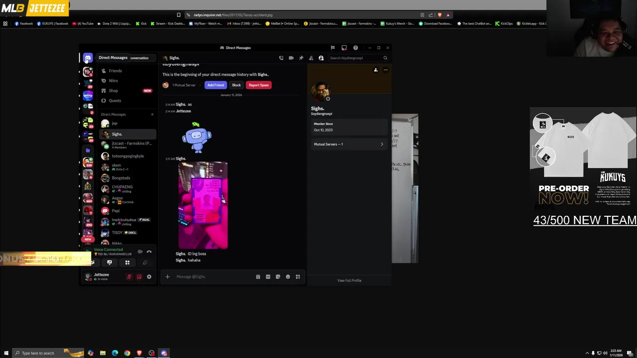Open apps launcher in message bar
The width and height of the screenshot is (637, 358).
298,276
